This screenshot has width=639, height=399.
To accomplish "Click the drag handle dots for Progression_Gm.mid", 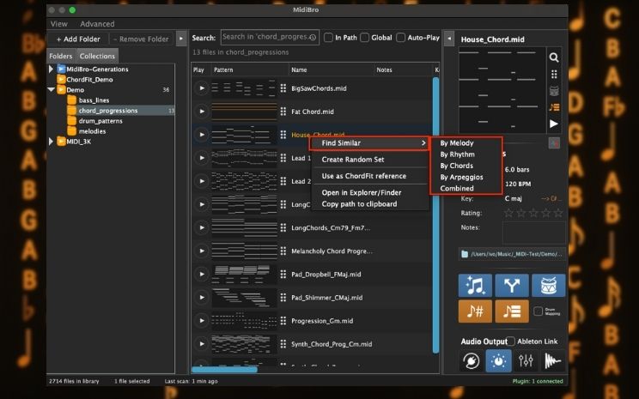I will (283, 320).
